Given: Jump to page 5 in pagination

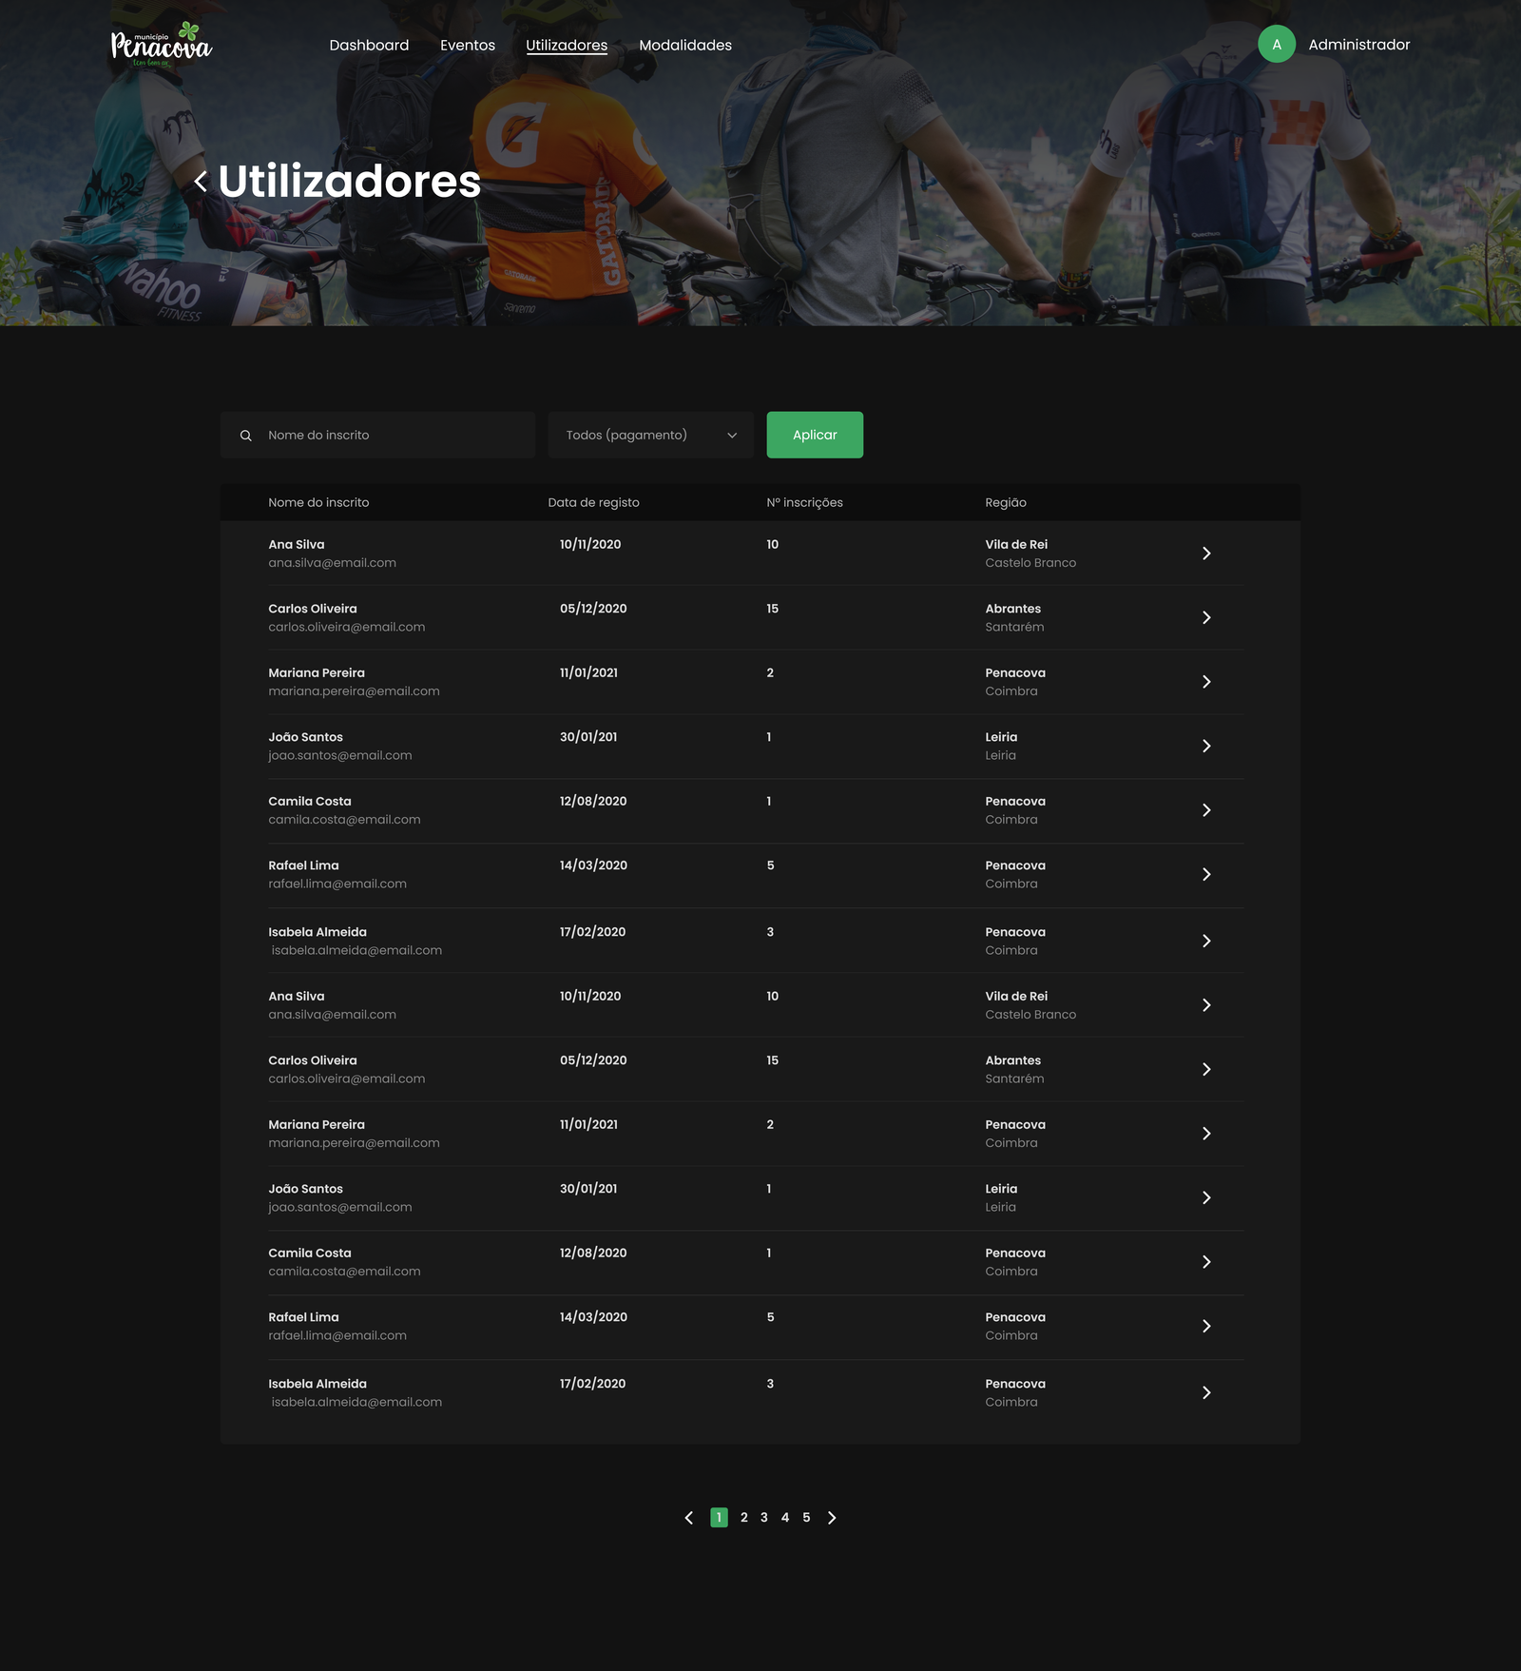Looking at the screenshot, I should [806, 1518].
